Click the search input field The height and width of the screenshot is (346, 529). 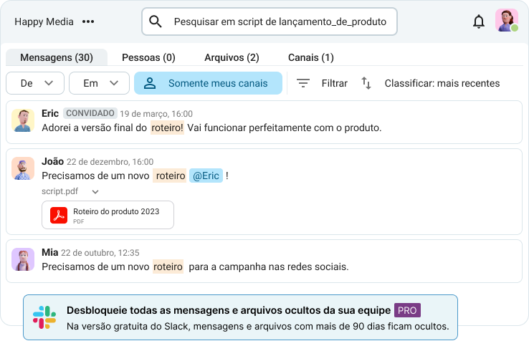point(270,21)
